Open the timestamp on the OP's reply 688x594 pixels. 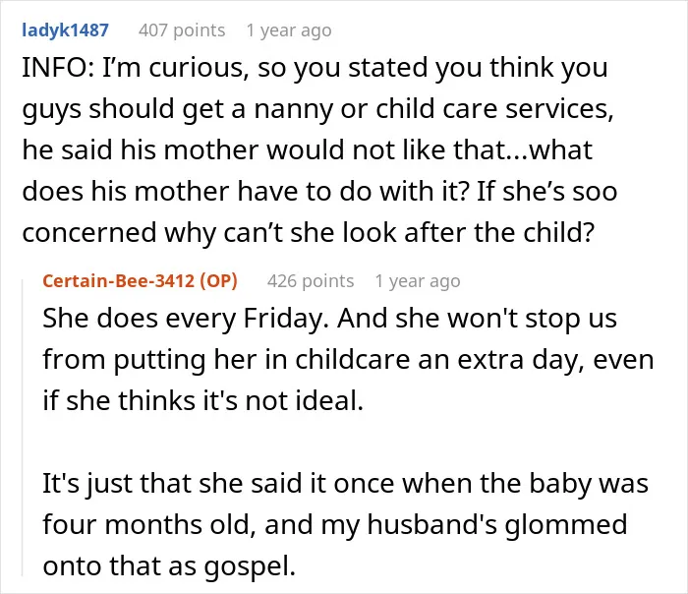[418, 281]
